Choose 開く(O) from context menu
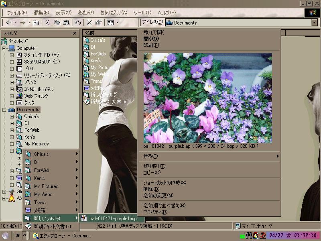Image resolution: width=321 pixels, height=241 pixels. pos(151,39)
